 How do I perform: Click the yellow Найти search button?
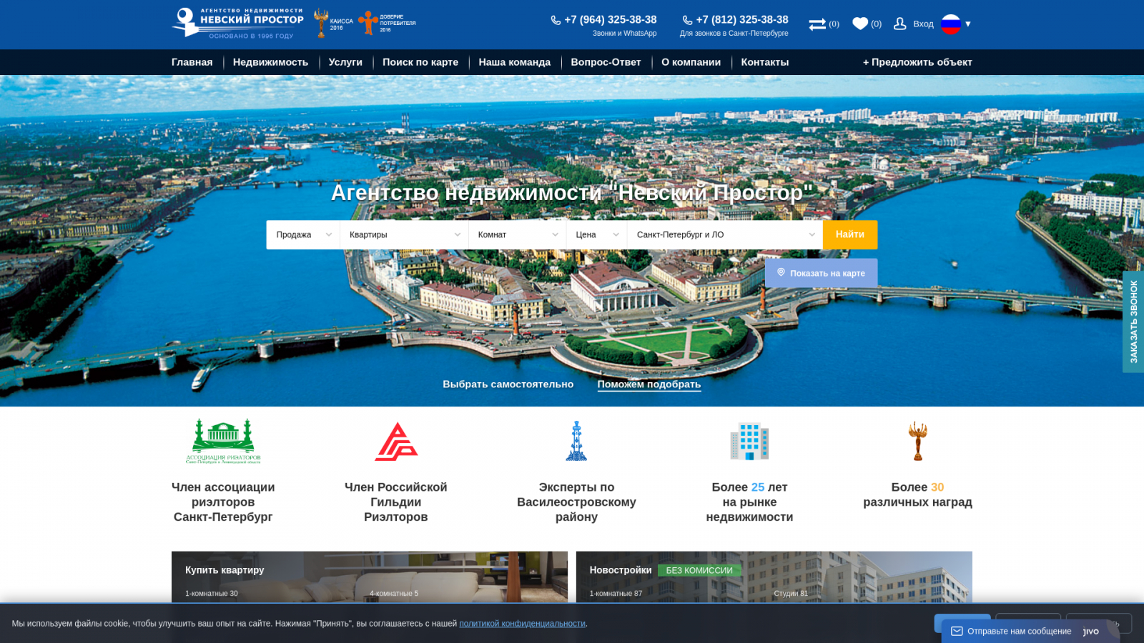(850, 235)
